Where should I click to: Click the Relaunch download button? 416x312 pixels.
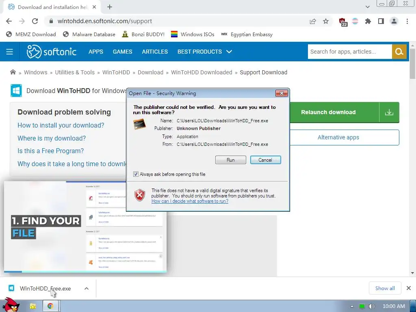(328, 112)
